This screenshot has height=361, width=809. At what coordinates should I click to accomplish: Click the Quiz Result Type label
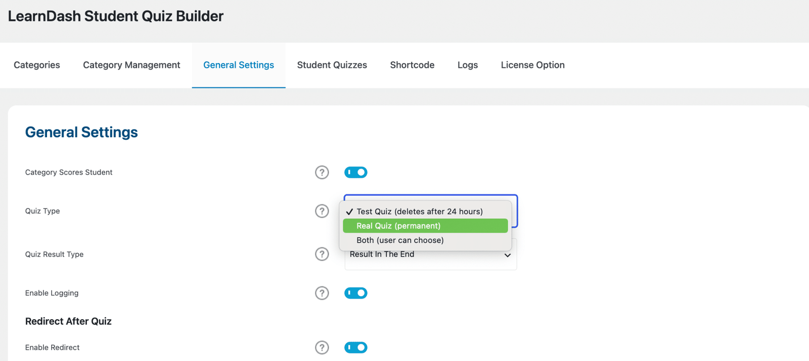pos(54,254)
